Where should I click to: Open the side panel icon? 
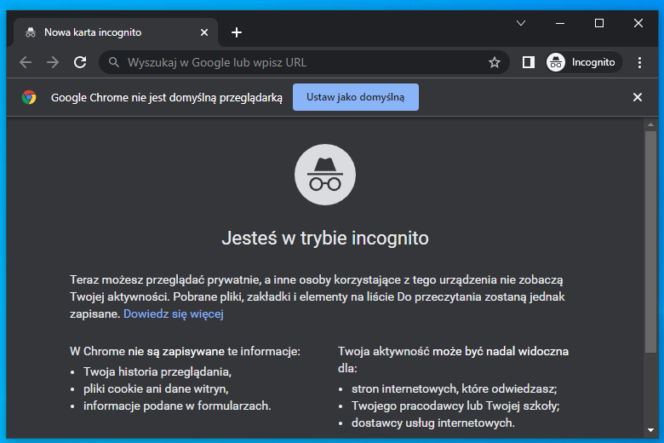[528, 62]
